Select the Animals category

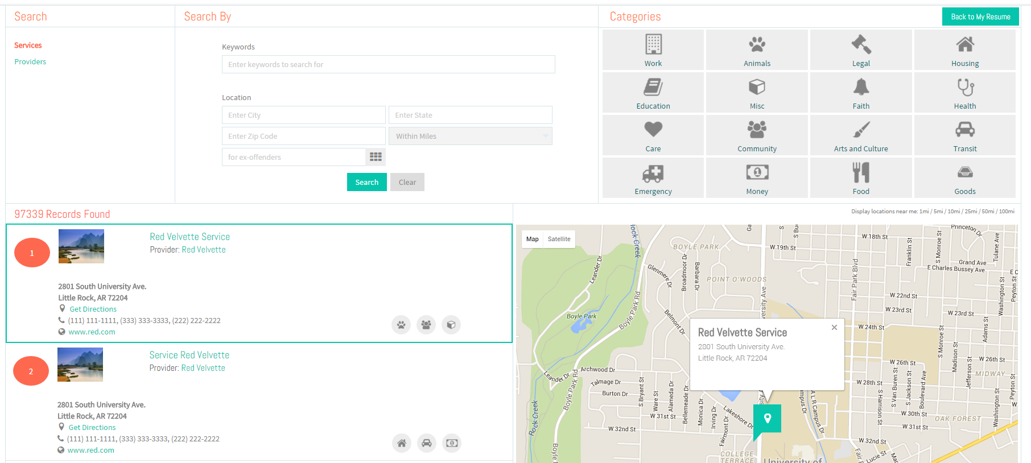(757, 50)
